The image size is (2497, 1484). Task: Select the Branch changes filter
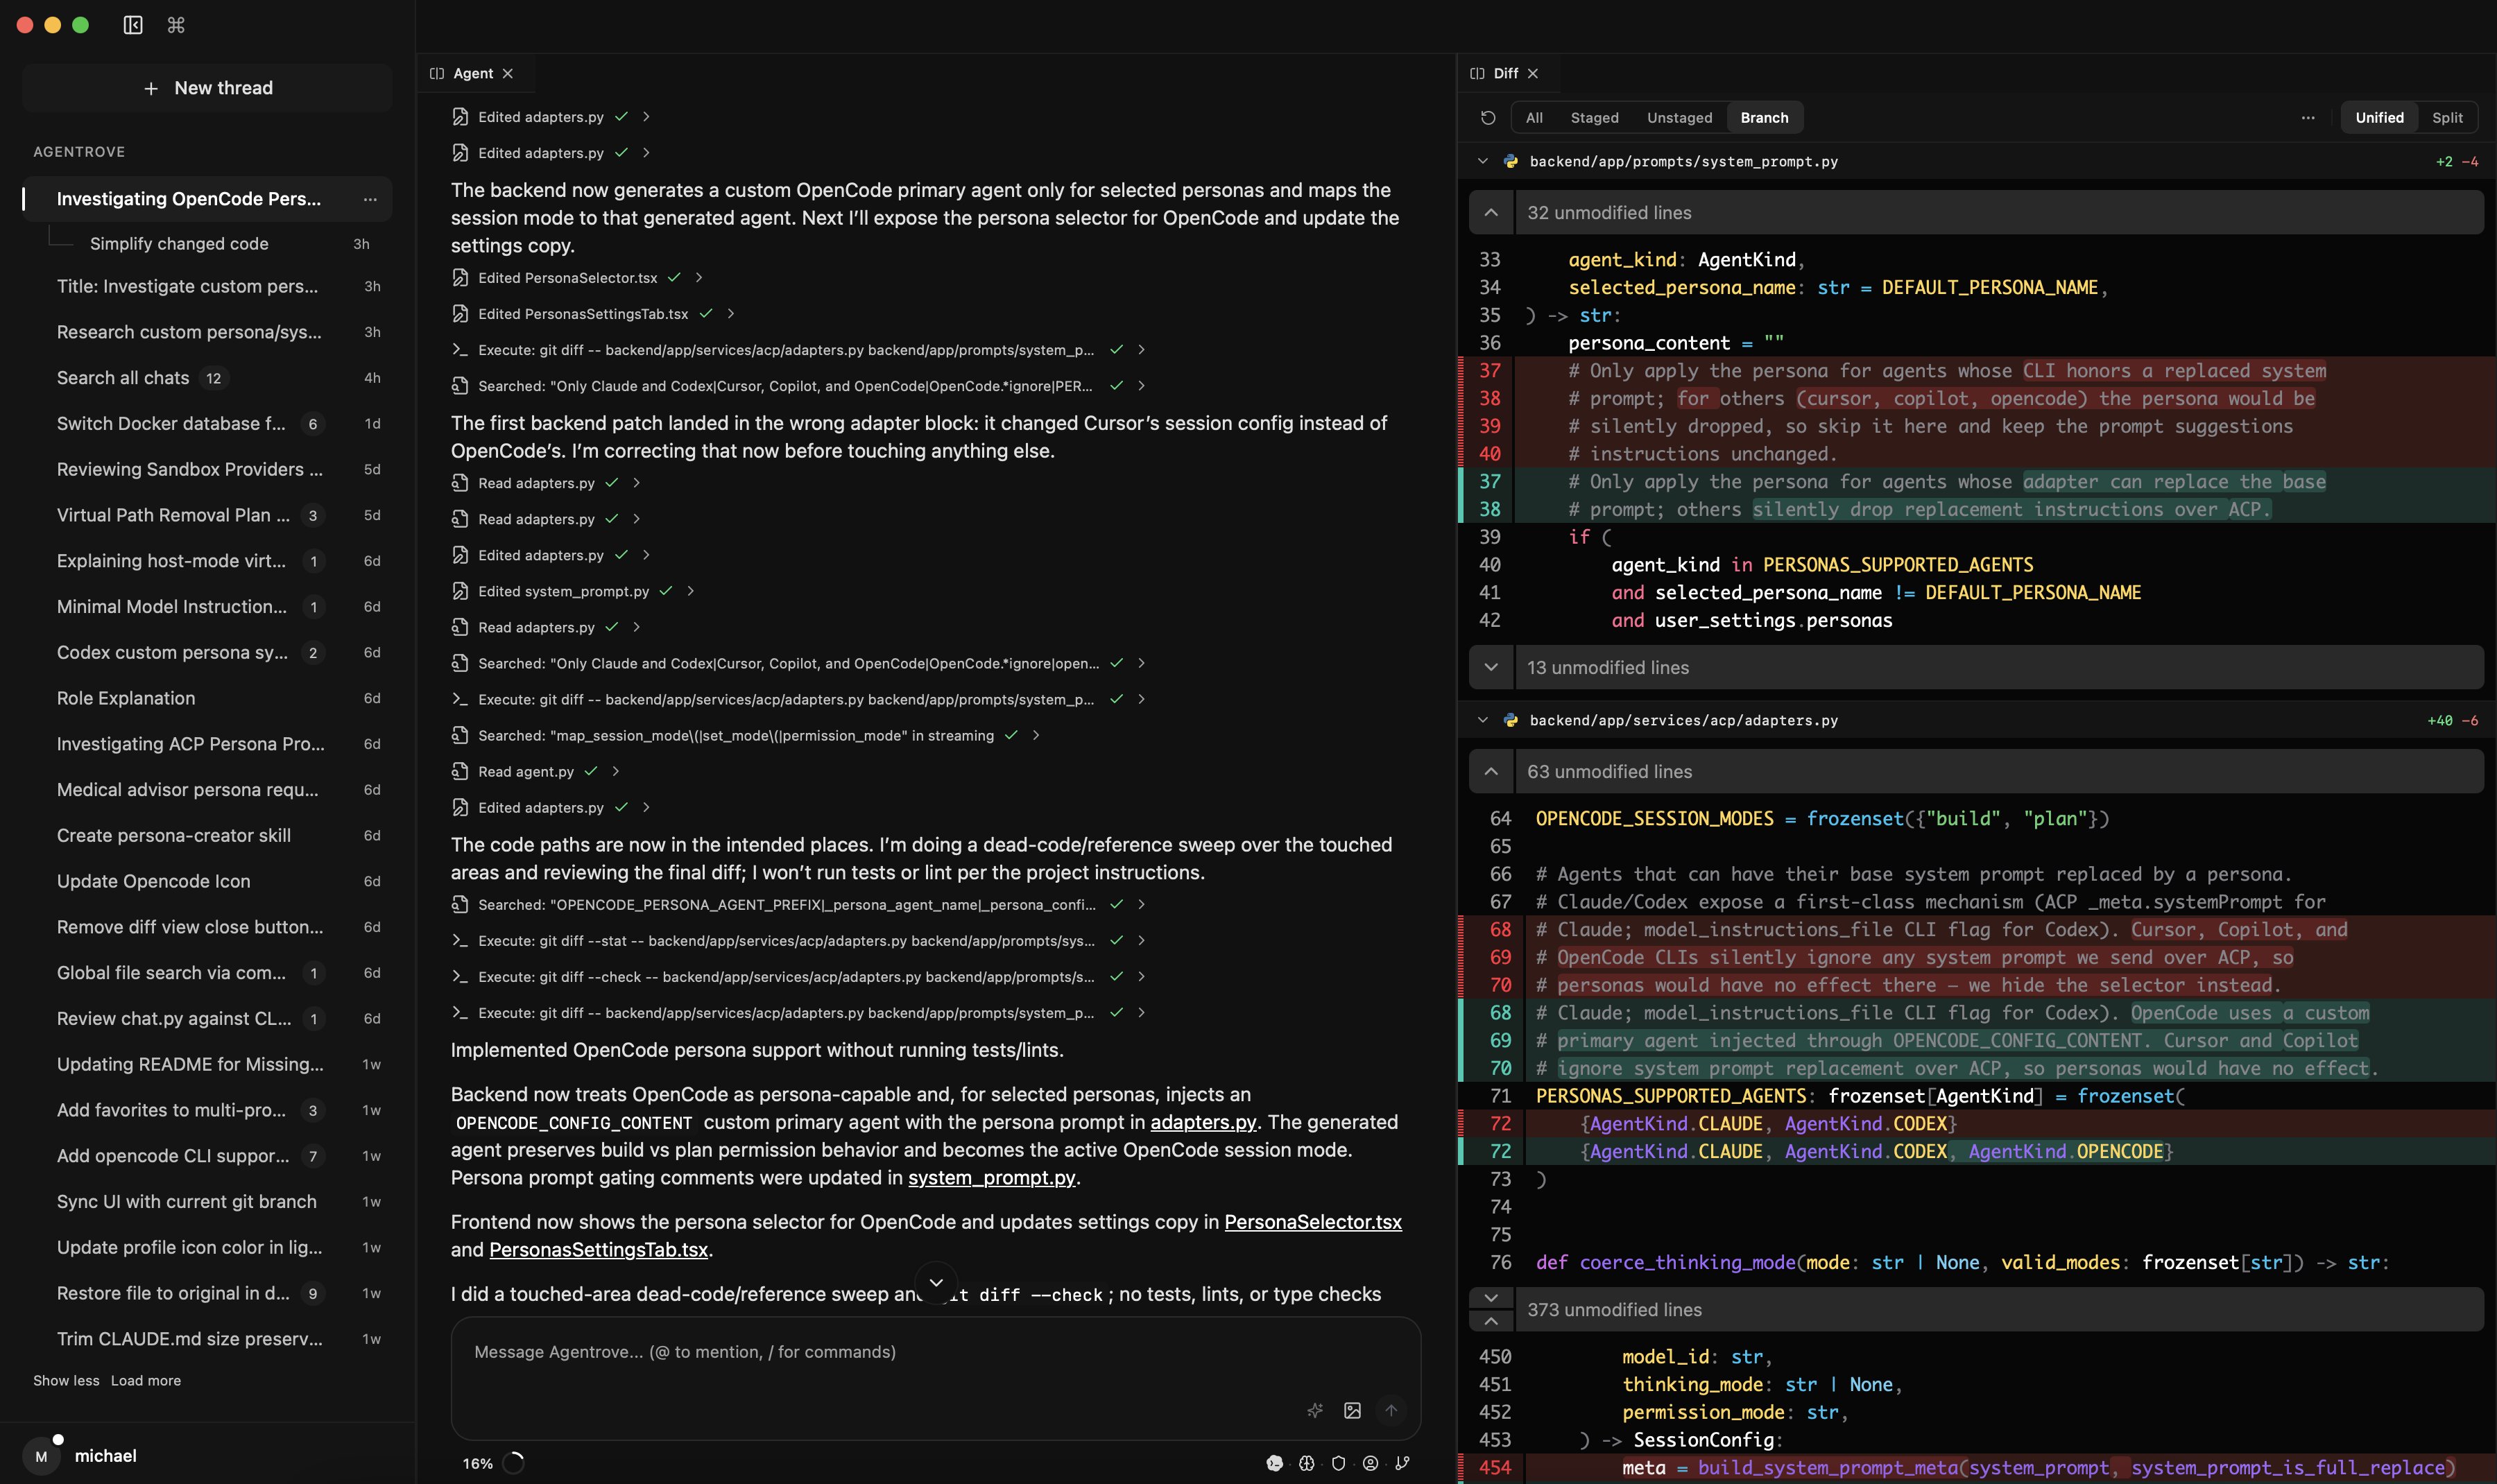click(1764, 118)
